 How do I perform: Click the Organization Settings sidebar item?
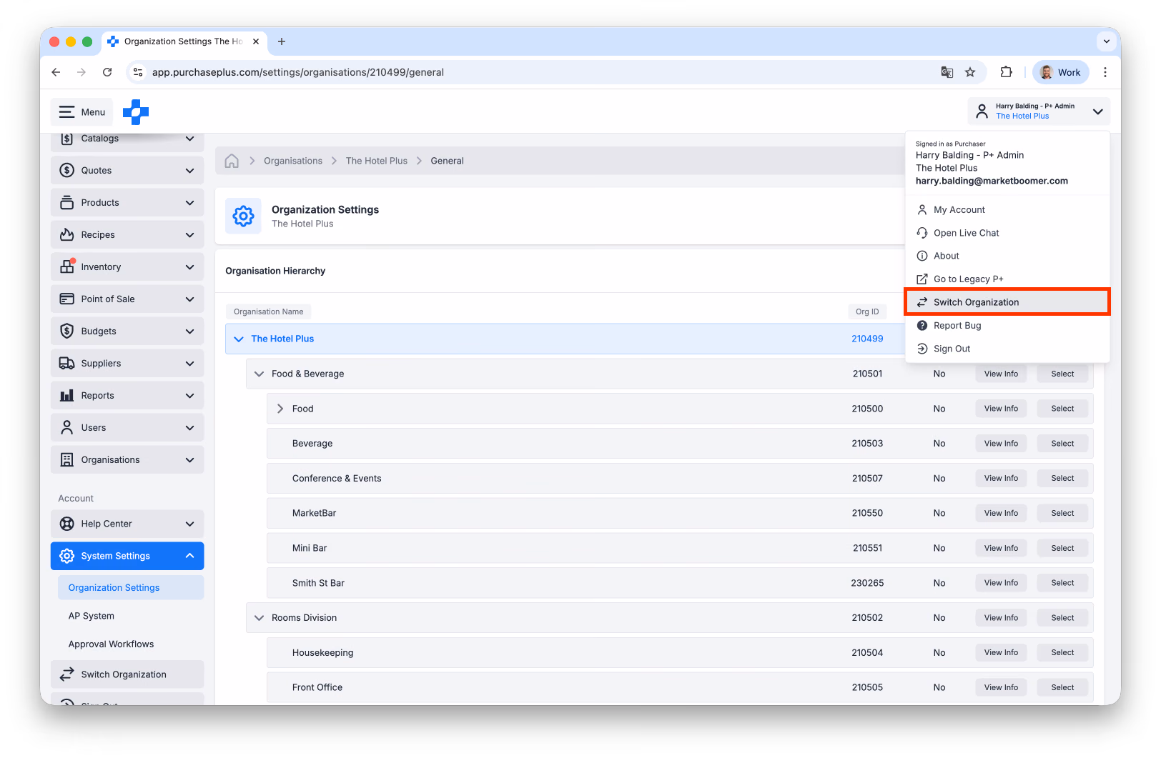(131, 588)
